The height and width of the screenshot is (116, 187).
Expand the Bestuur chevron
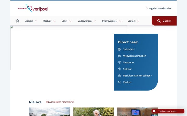coord(54,21)
